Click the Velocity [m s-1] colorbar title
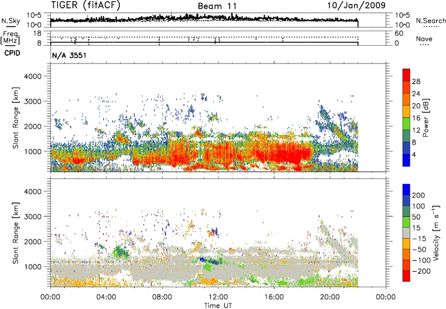Viewport: 446px width, 309px height. click(x=436, y=233)
